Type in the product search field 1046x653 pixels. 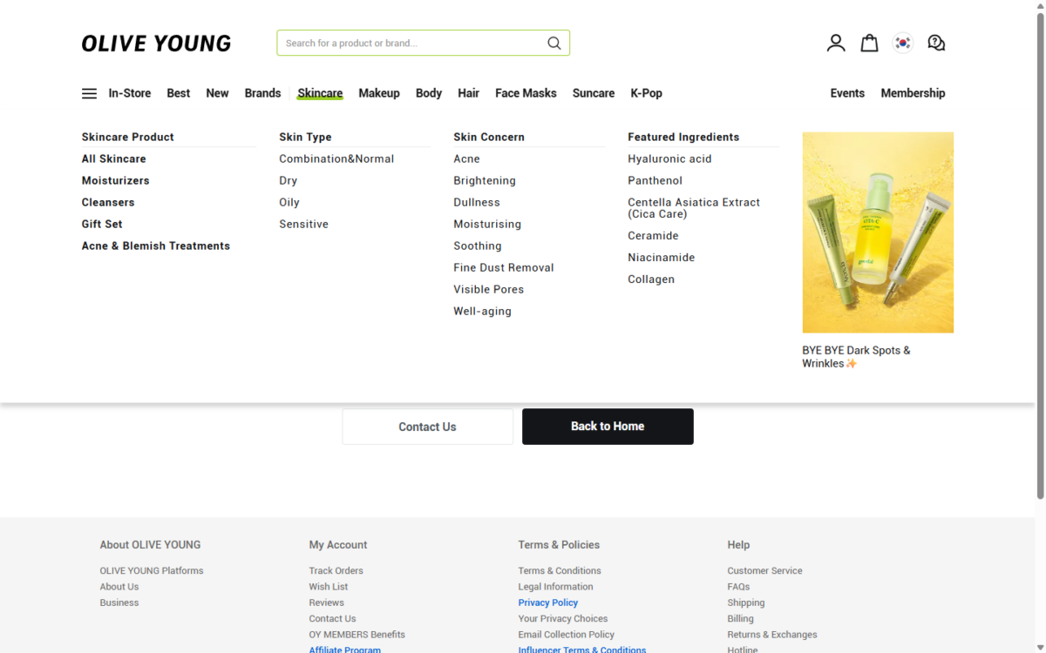point(410,43)
